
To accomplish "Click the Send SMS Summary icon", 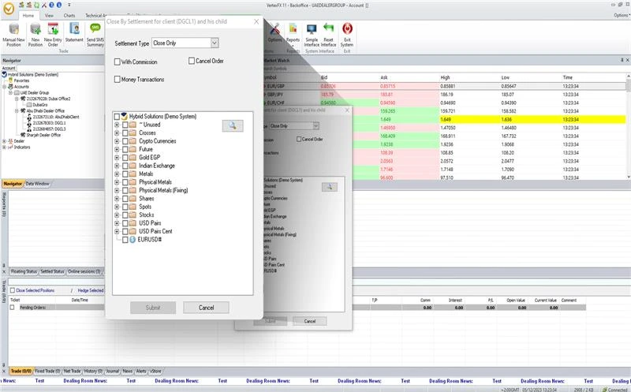I will (95, 30).
